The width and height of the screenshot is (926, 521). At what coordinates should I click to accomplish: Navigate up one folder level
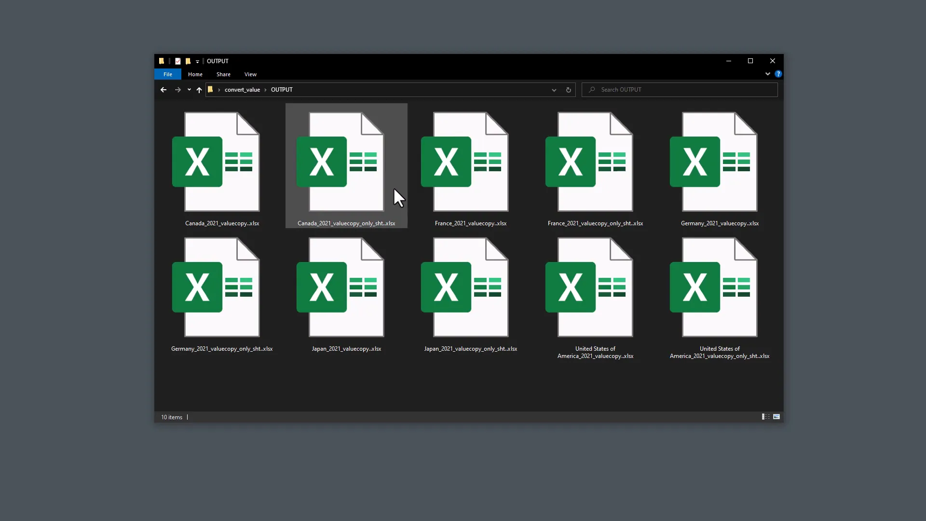click(x=199, y=90)
